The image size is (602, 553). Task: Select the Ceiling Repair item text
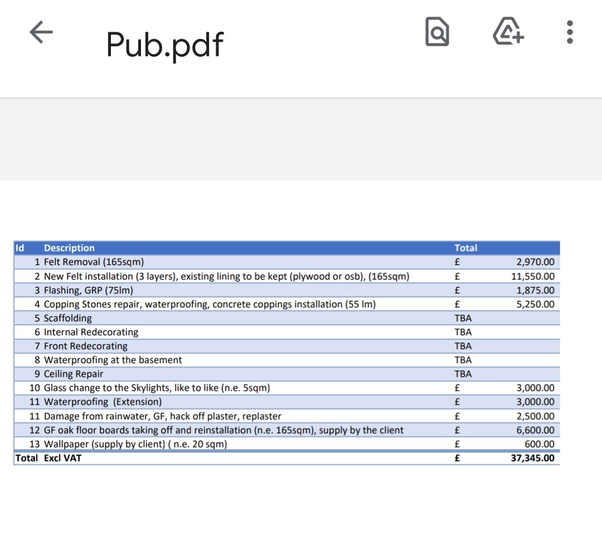coord(73,374)
